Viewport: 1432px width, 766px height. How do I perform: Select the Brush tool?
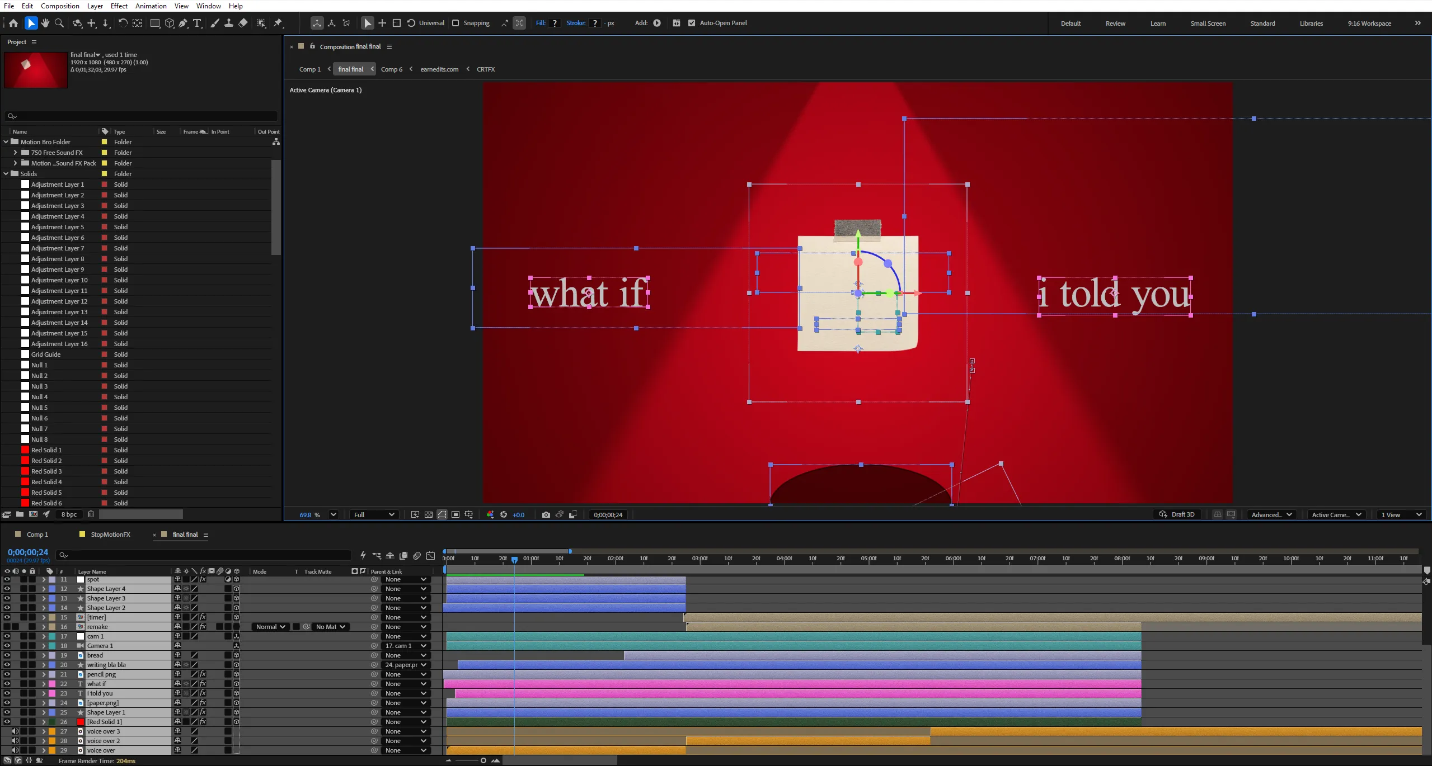pos(214,23)
